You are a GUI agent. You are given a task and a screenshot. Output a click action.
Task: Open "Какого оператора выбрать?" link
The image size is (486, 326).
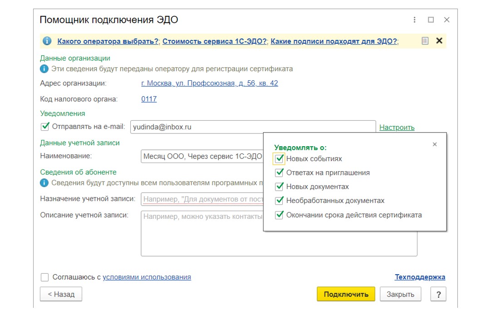click(108, 41)
